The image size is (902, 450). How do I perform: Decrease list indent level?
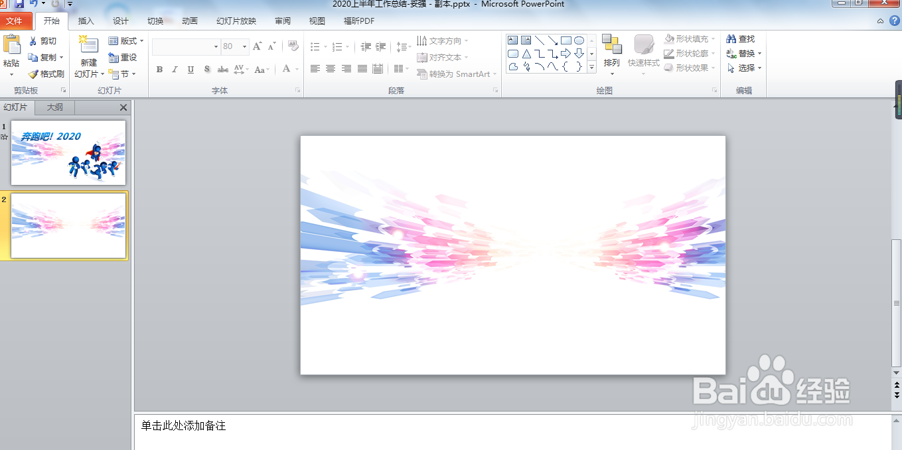tap(366, 47)
